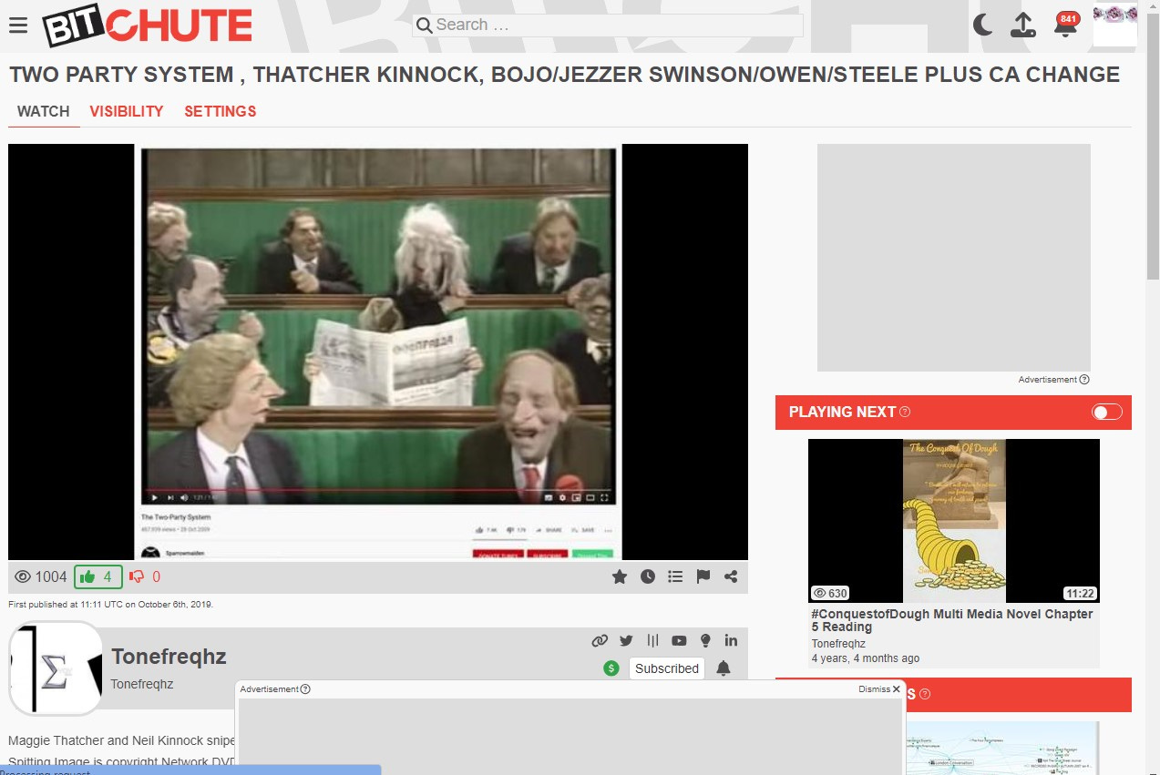This screenshot has height=775, width=1160.
Task: Dismiss the bottom advertisement
Action: 879,689
